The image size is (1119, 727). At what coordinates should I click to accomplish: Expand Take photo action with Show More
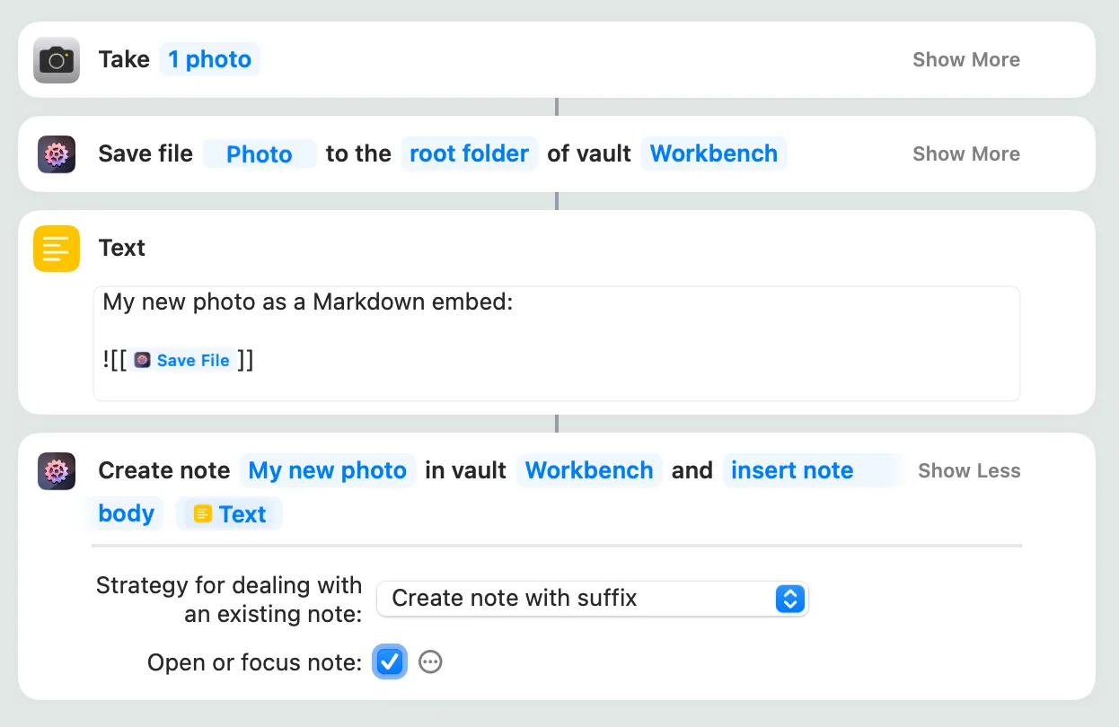(965, 60)
